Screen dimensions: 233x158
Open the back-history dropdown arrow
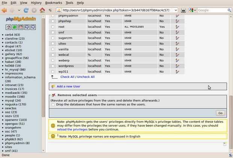tap(19, 10)
